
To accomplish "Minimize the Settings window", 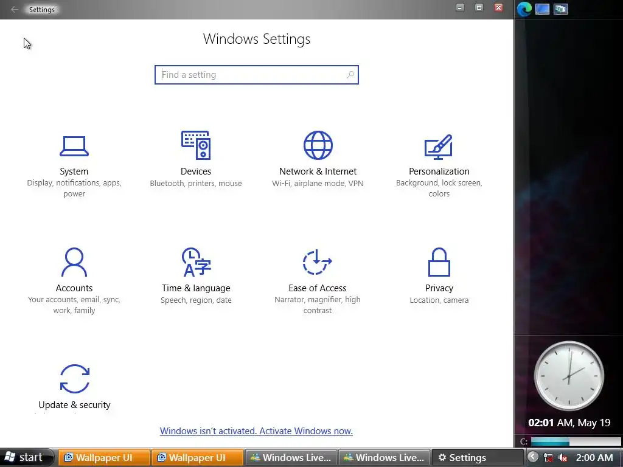I will coord(460,7).
